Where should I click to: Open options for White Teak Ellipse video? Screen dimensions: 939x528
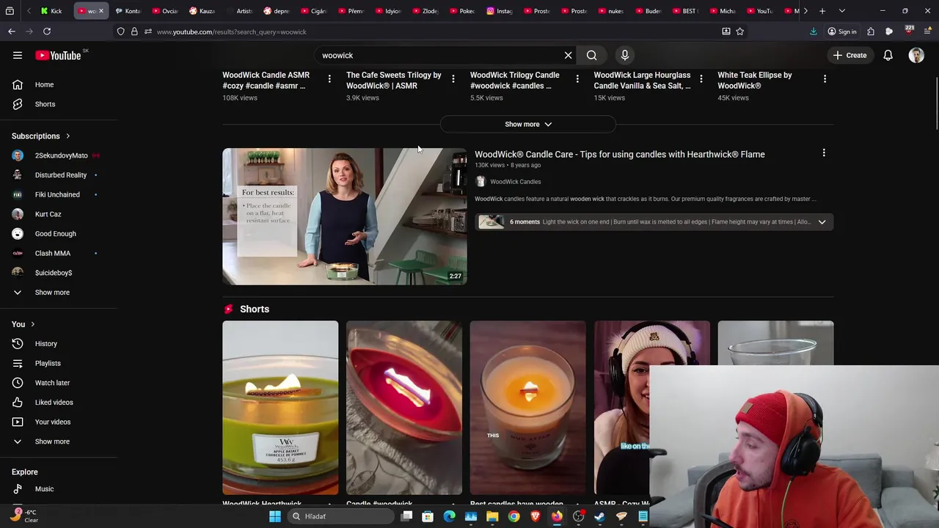[x=825, y=78]
